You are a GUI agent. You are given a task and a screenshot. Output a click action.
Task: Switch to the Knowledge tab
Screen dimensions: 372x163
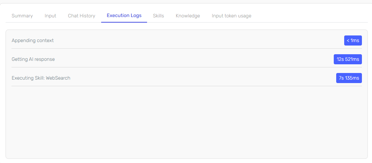(x=188, y=16)
